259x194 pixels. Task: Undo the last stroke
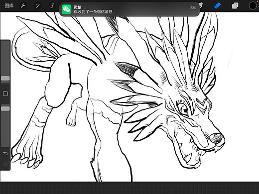(5, 154)
